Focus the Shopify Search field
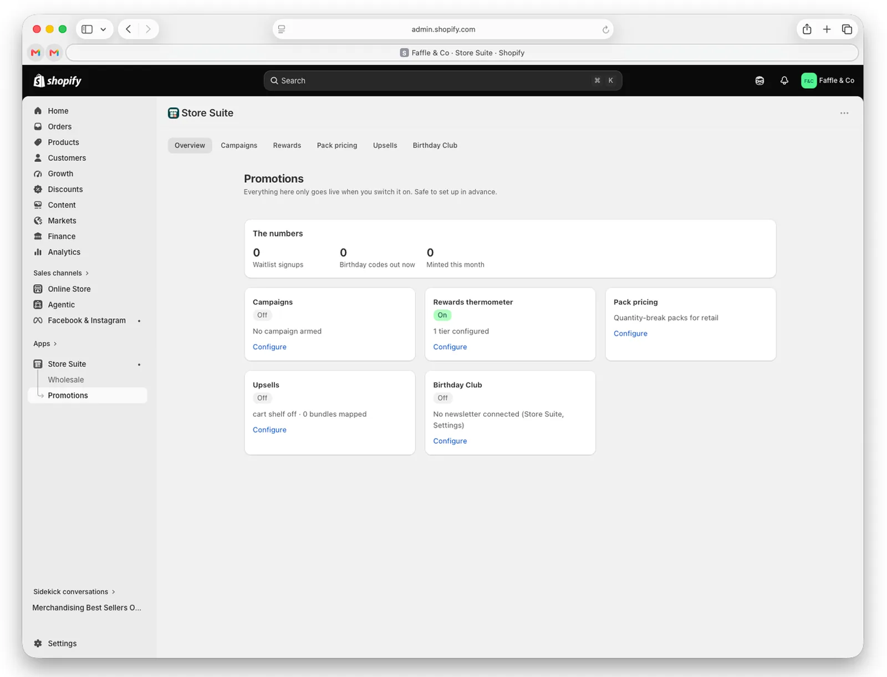This screenshot has width=887, height=677. pyautogui.click(x=442, y=81)
